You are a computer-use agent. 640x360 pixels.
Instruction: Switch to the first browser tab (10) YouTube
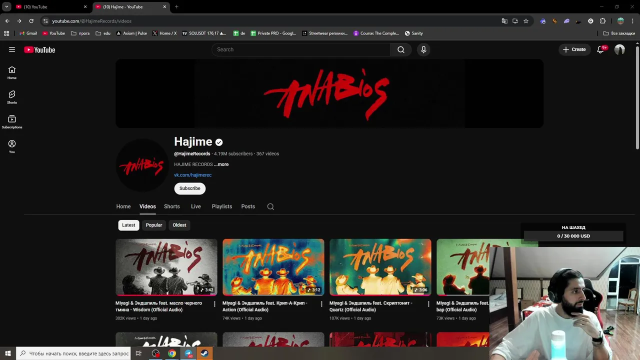[x=52, y=7]
